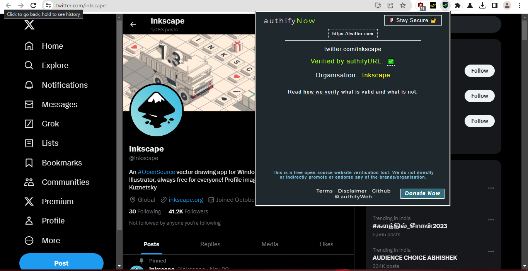Click the authifyNow logo text
Screen dimensions: 528x271
click(x=290, y=21)
